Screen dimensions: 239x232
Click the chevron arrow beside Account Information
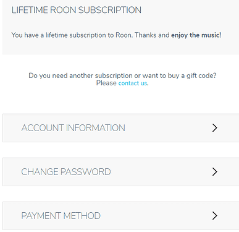215,128
